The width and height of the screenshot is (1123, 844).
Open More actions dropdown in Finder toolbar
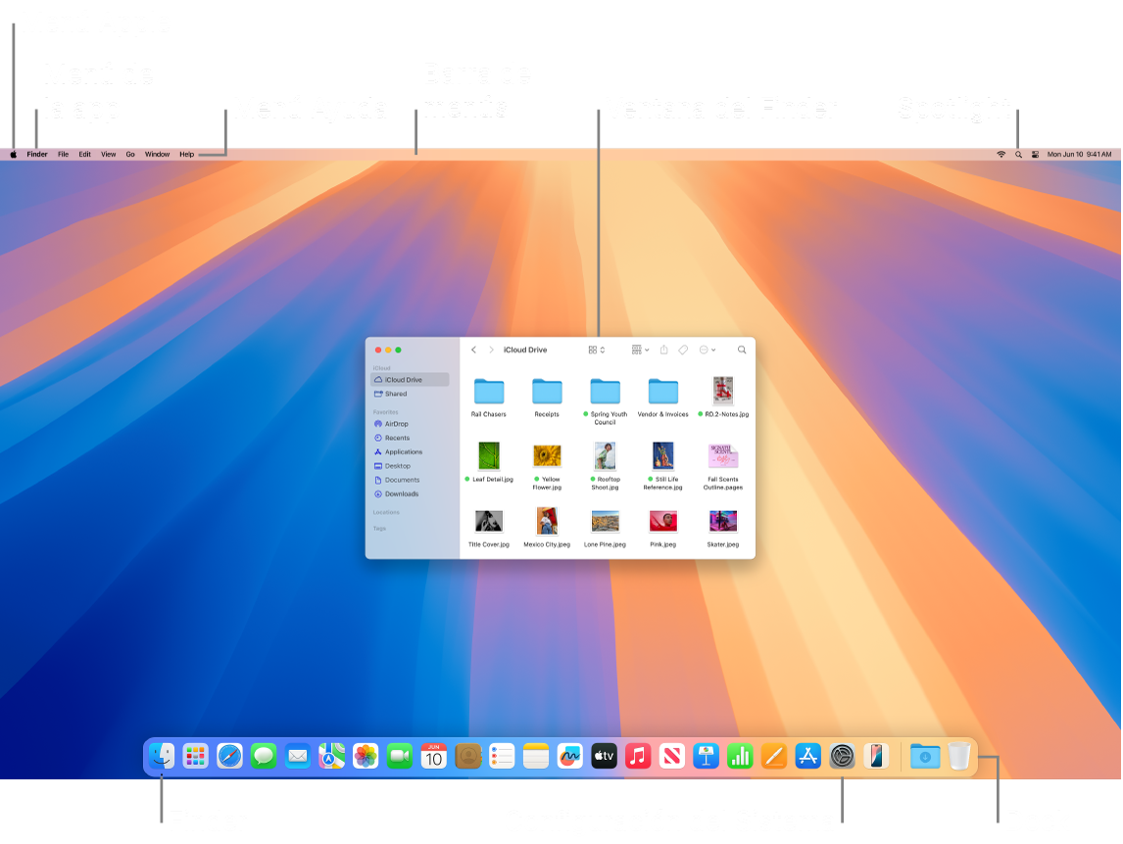tap(708, 350)
